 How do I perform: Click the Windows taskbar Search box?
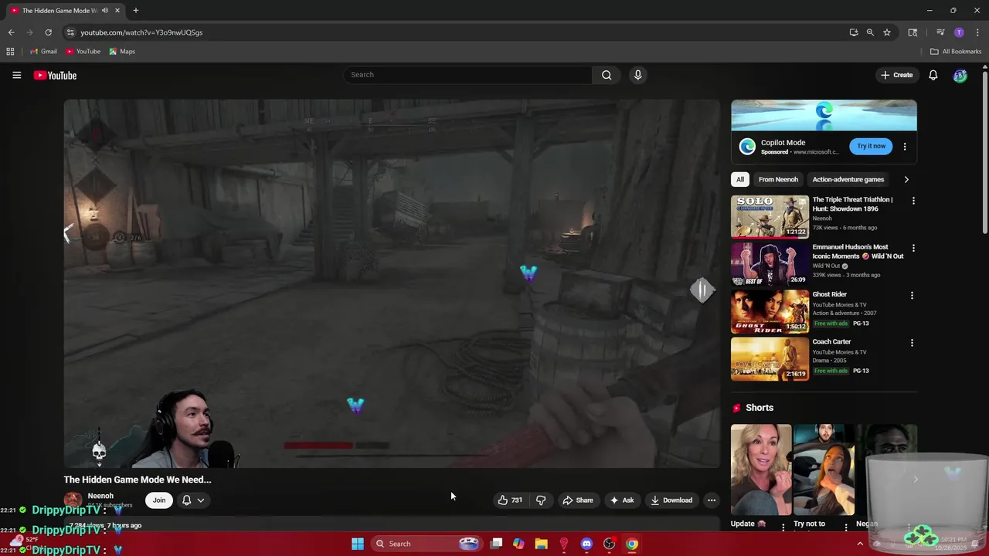[x=427, y=544]
